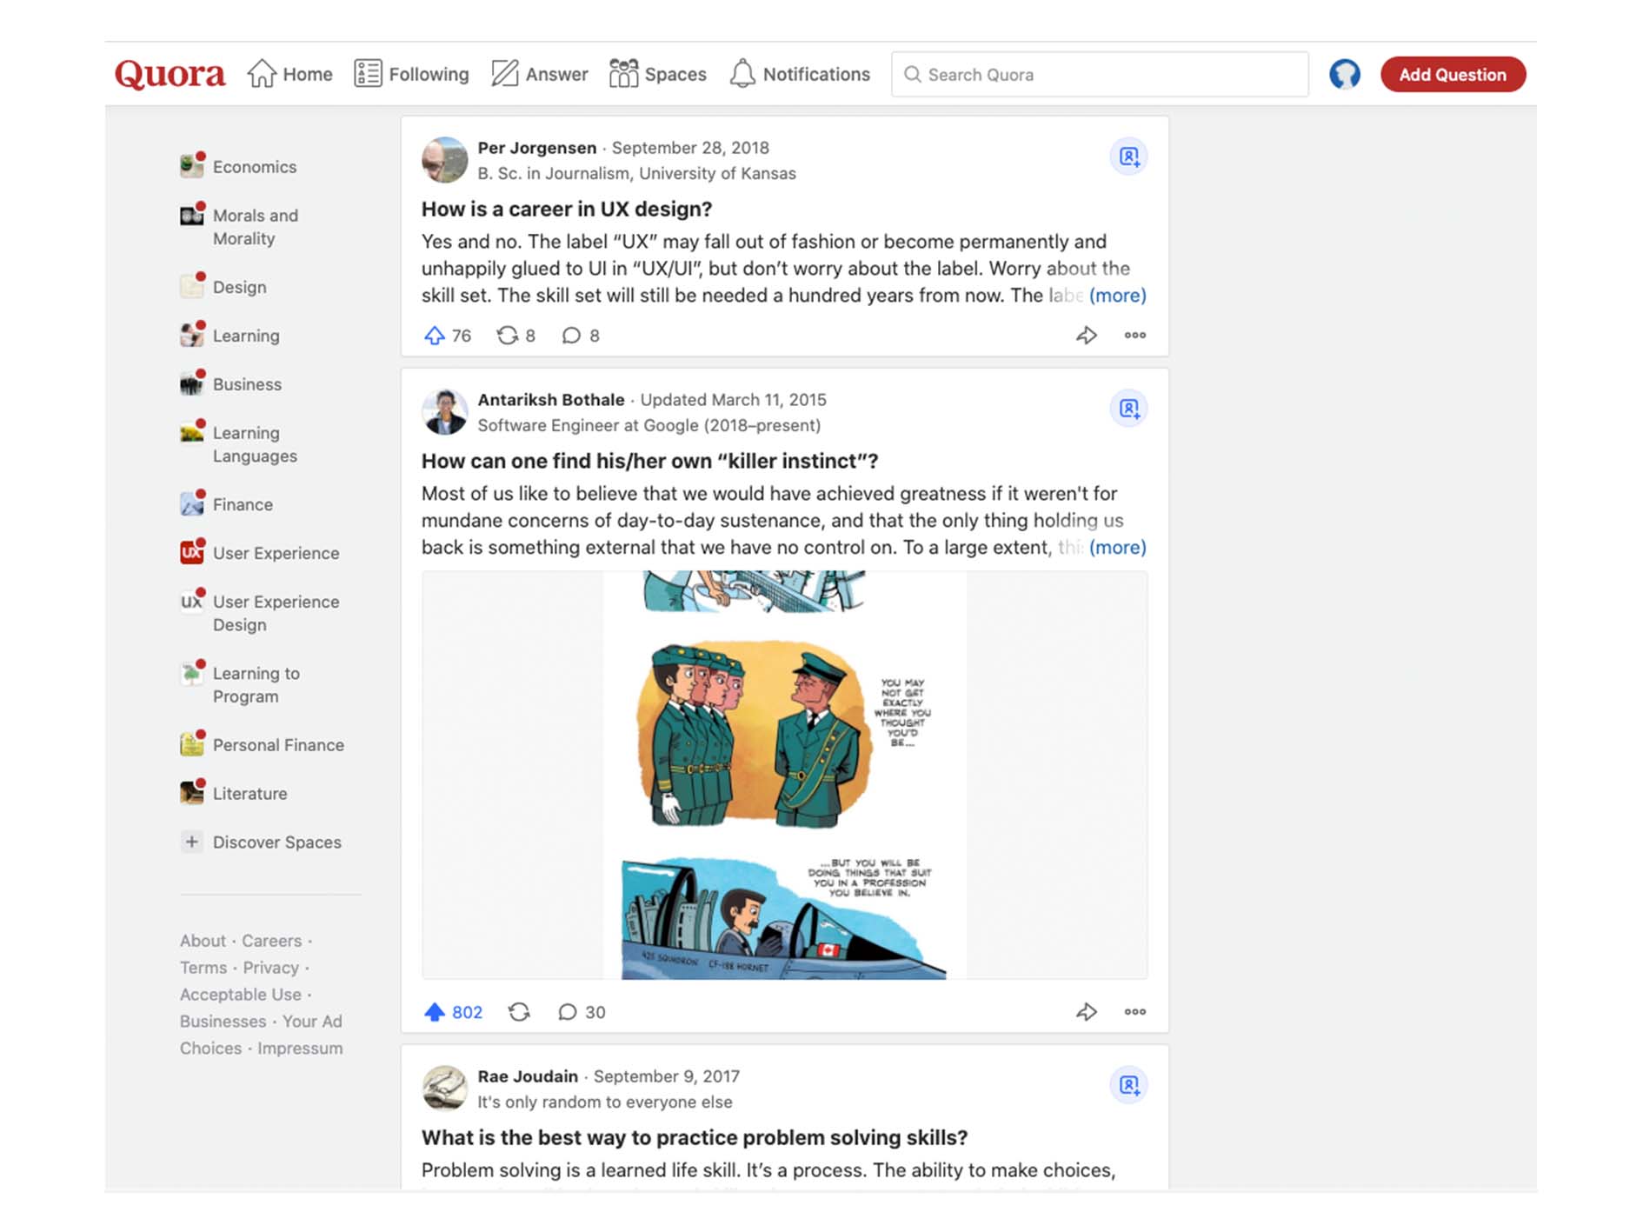Viewport: 1643px width, 1232px height.
Task: Open the About footer link
Action: pos(203,941)
